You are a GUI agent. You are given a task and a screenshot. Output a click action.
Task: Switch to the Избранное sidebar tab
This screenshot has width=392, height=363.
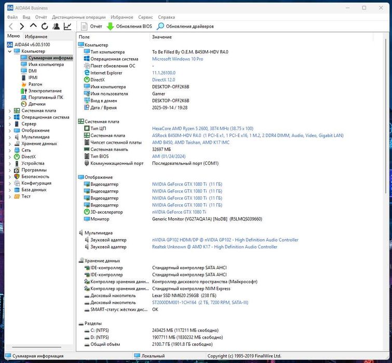[x=36, y=36]
